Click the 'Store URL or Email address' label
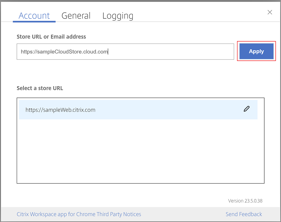The height and width of the screenshot is (222, 281). [51, 37]
